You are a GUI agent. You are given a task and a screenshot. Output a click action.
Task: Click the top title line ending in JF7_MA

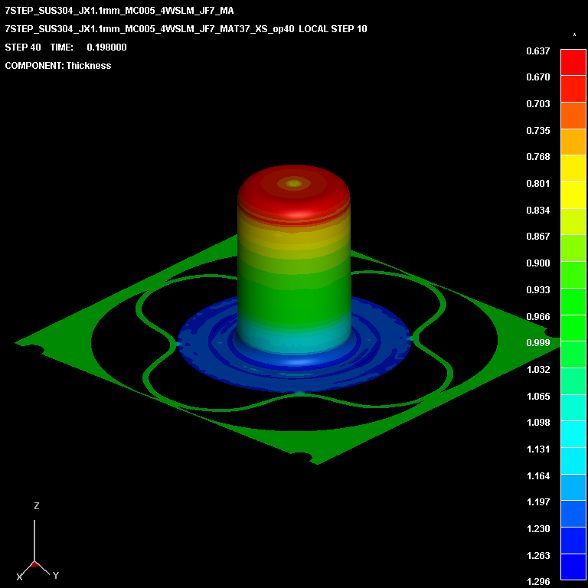(119, 11)
